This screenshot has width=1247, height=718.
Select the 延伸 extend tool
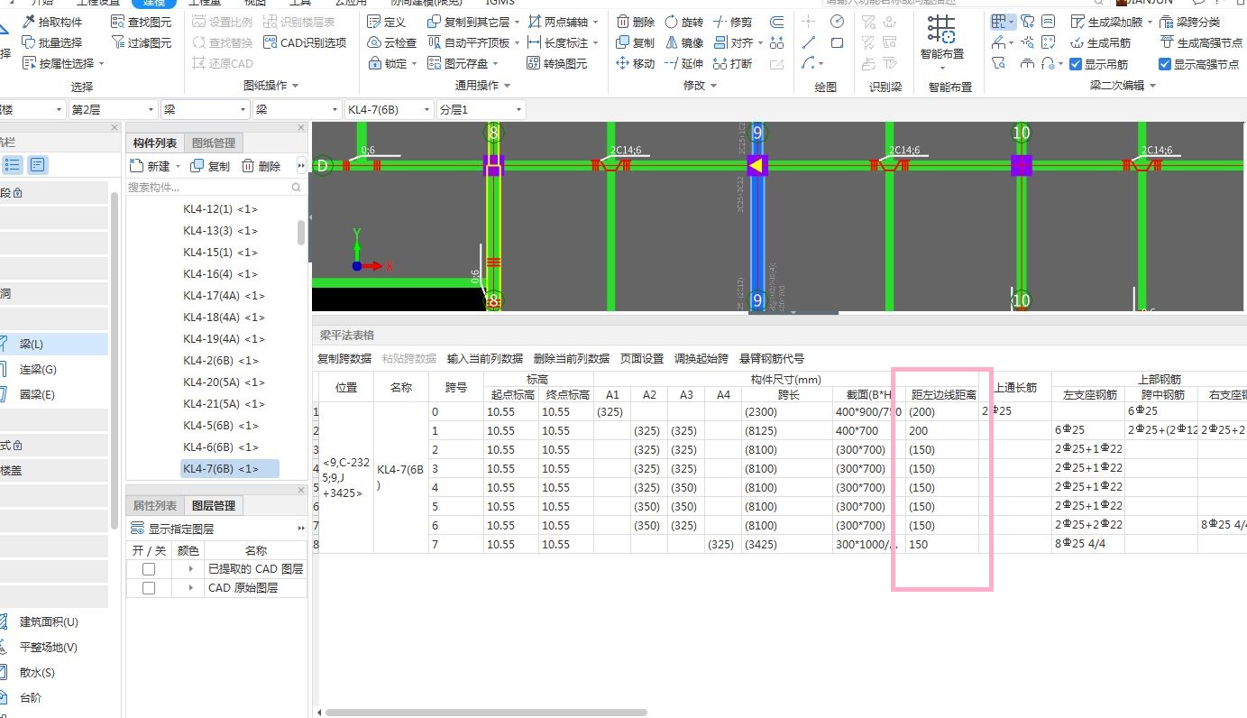[684, 63]
